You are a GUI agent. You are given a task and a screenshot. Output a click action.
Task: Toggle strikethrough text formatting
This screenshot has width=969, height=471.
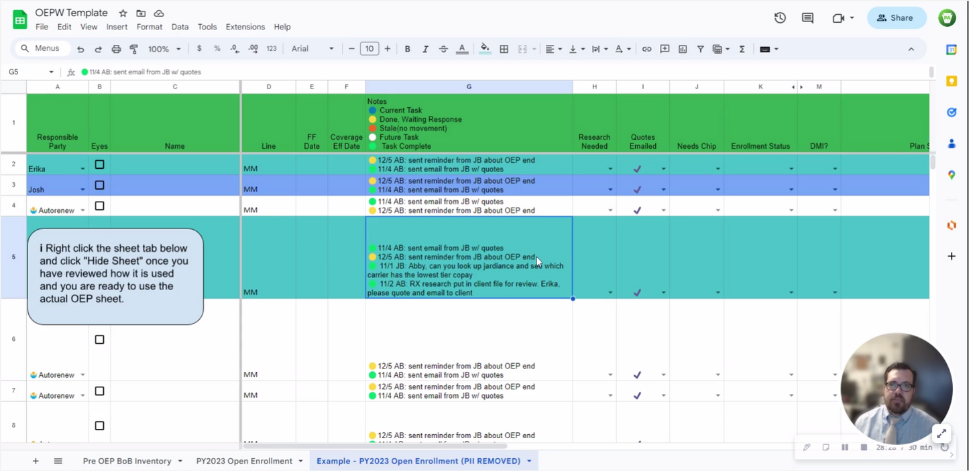443,49
